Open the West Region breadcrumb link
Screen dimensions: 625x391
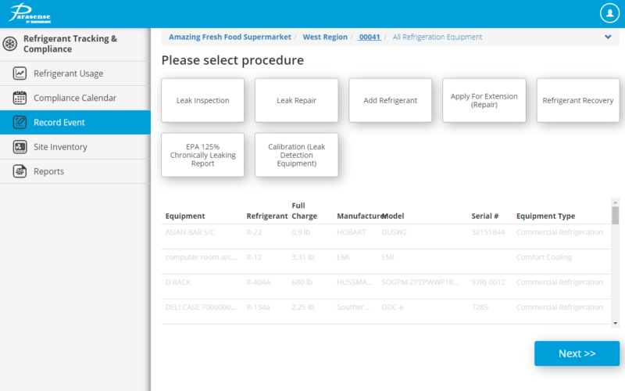326,37
